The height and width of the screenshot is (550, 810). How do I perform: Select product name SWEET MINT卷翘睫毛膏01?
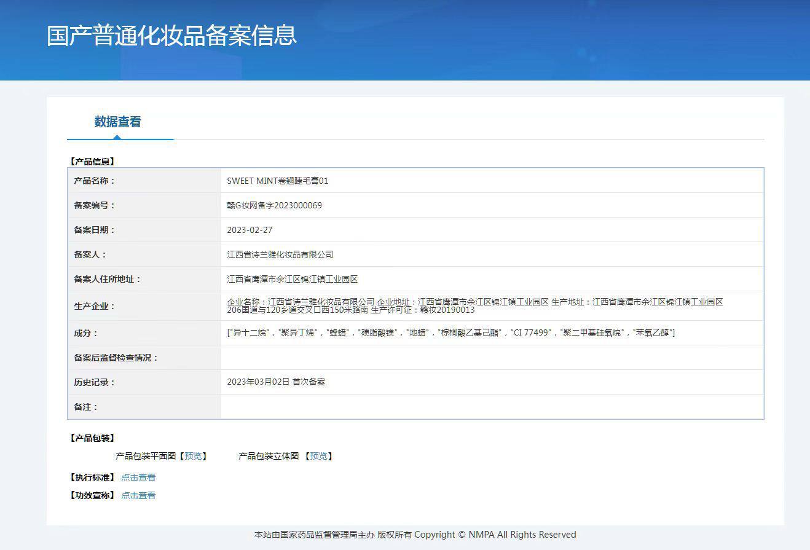coord(278,181)
